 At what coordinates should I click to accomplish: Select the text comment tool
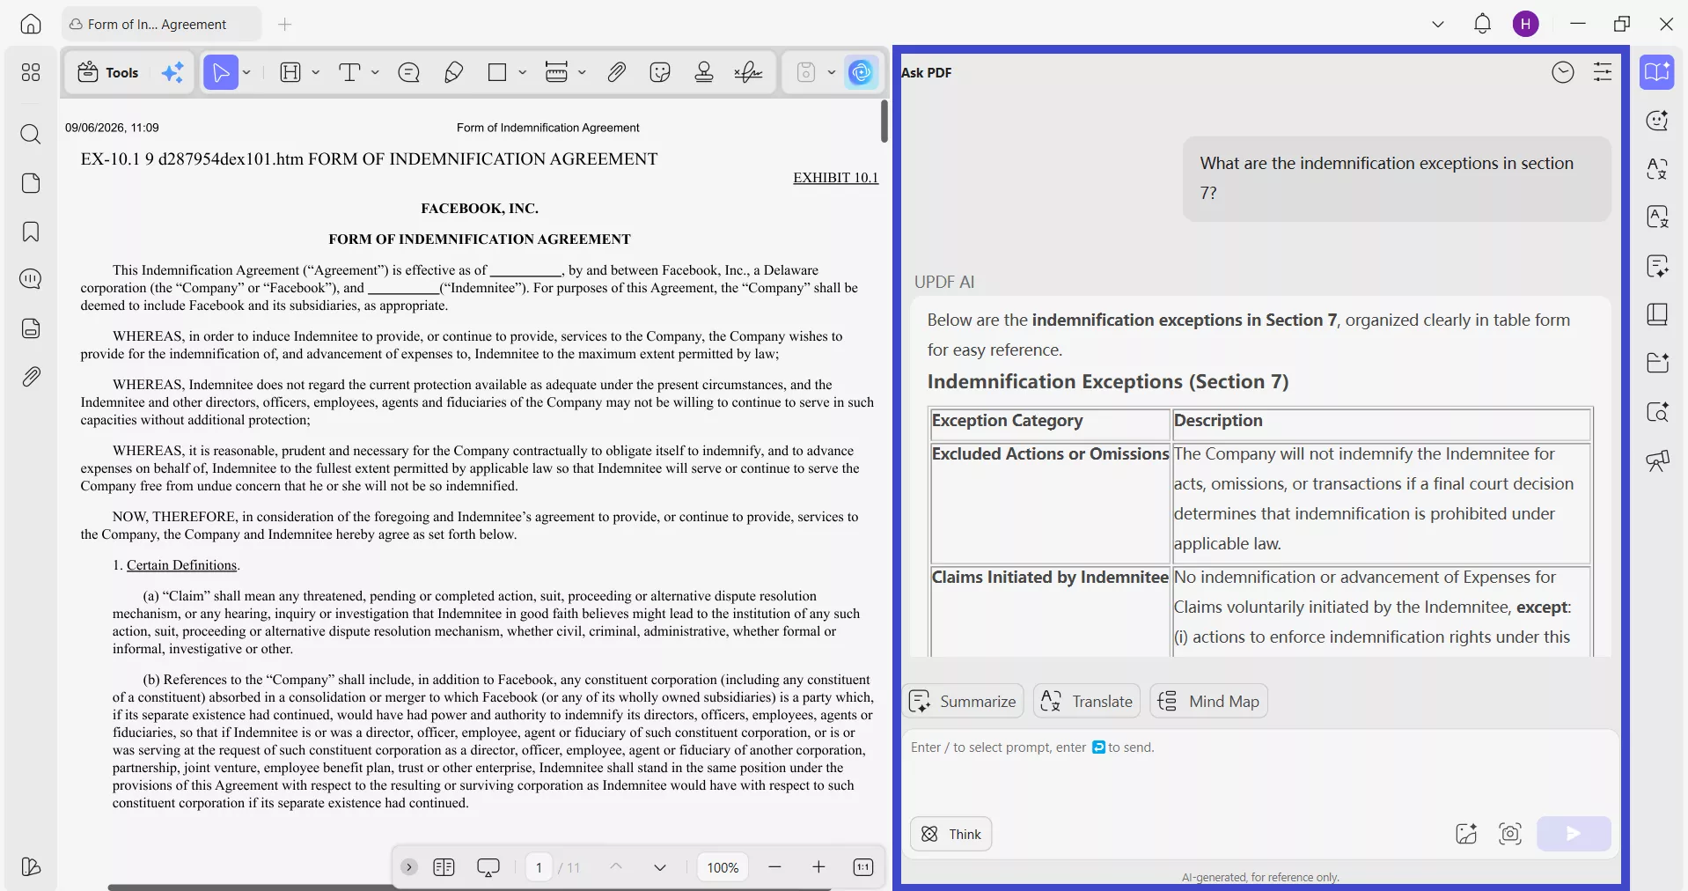(x=350, y=72)
